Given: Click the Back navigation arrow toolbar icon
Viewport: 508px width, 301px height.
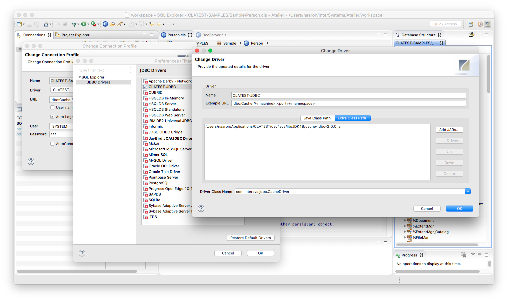Looking at the screenshot, I should (x=159, y=24).
